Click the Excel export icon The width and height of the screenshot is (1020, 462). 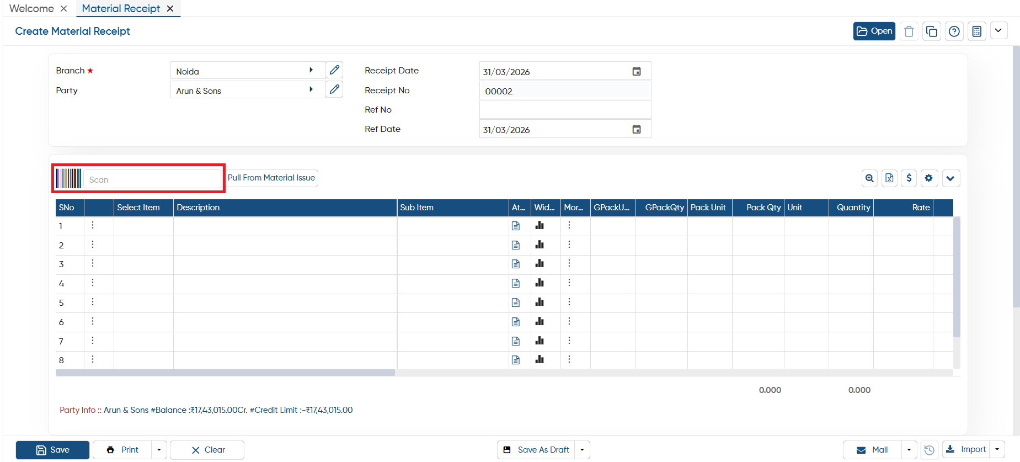coord(889,178)
